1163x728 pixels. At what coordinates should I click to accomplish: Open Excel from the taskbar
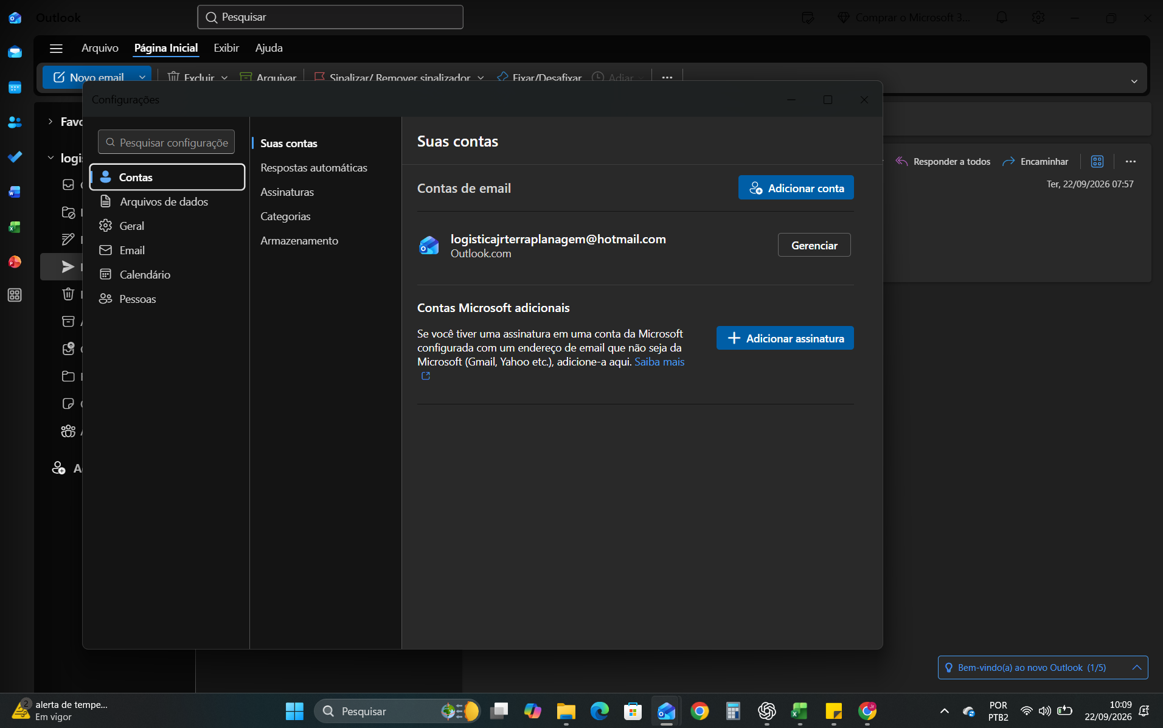pos(800,710)
